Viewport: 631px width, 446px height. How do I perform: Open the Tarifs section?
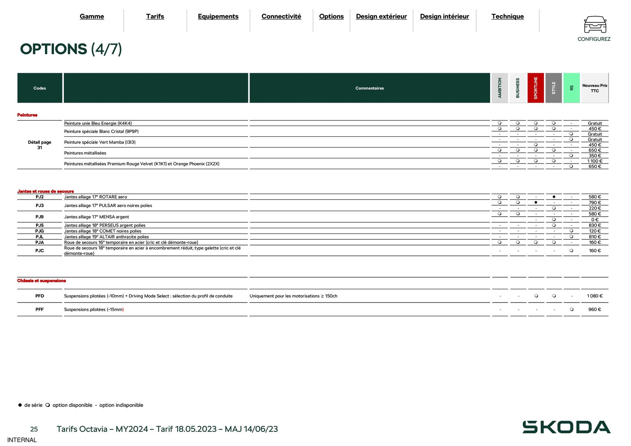coord(155,16)
